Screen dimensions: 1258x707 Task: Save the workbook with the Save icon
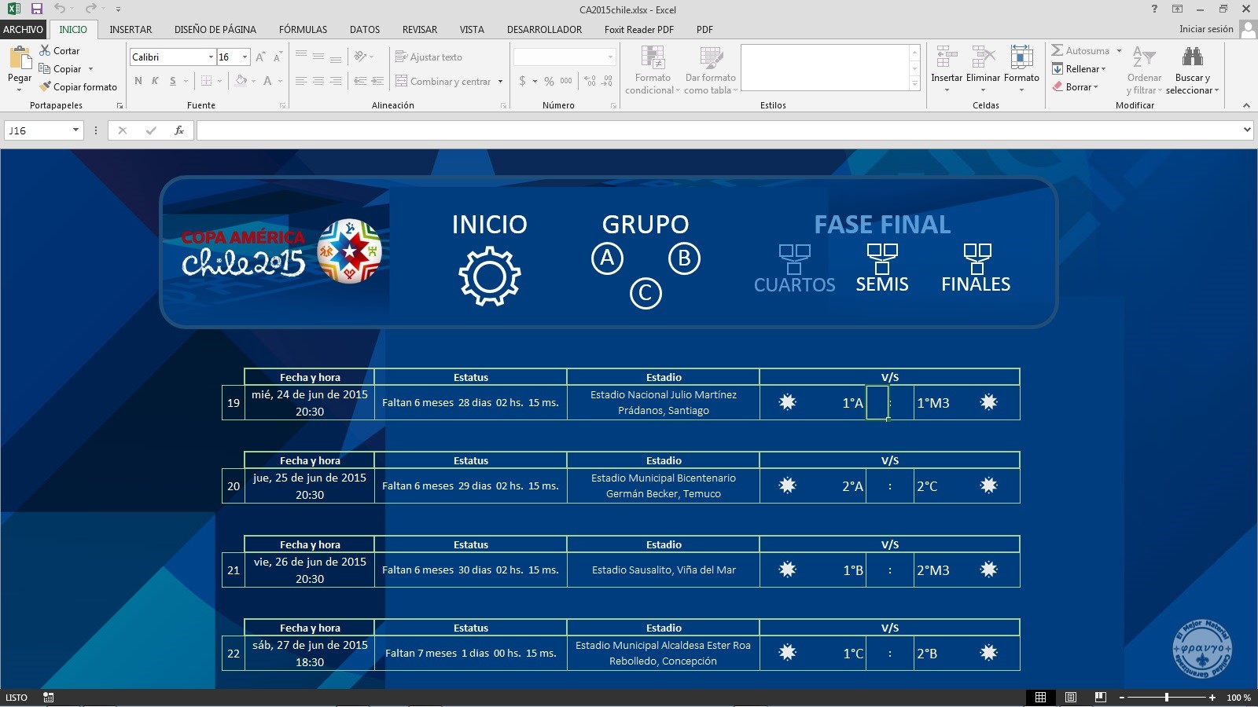click(x=37, y=9)
